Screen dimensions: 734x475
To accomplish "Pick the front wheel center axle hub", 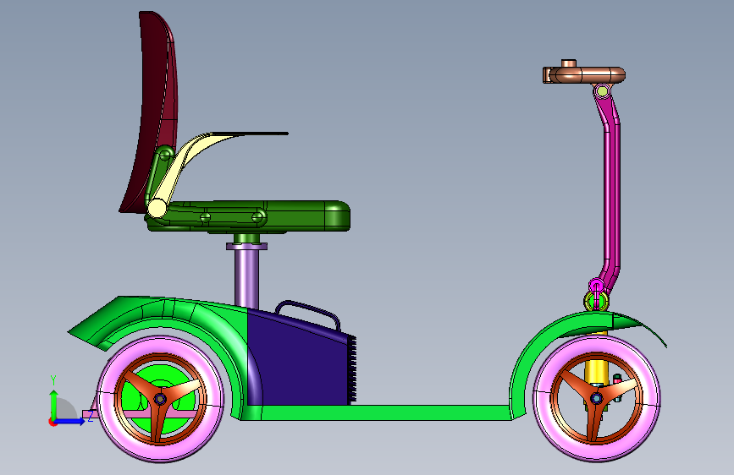I will pyautogui.click(x=596, y=398).
